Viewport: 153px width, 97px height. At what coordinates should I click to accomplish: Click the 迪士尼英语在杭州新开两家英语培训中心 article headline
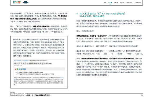click(x=33, y=64)
